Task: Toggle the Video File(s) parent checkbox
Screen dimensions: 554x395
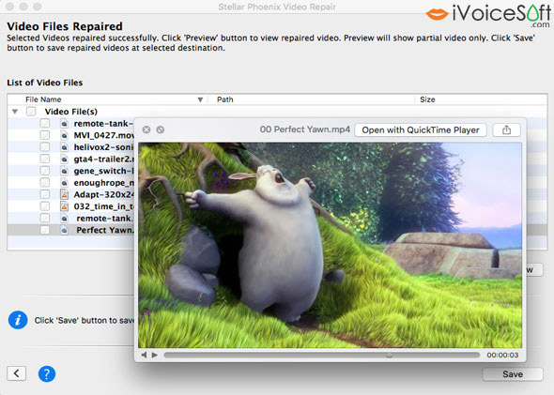Action: (31, 112)
